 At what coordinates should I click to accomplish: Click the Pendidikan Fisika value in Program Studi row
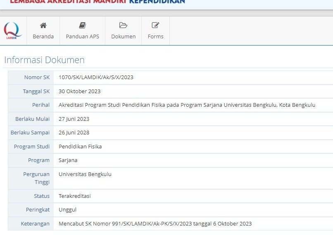point(80,146)
